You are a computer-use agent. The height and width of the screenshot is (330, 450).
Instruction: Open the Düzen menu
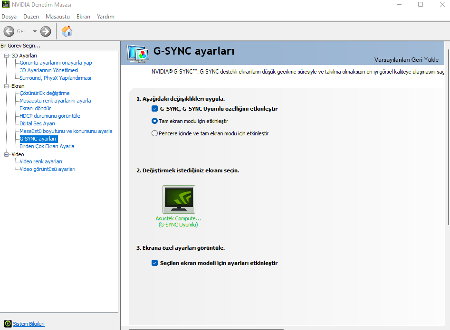tap(31, 17)
